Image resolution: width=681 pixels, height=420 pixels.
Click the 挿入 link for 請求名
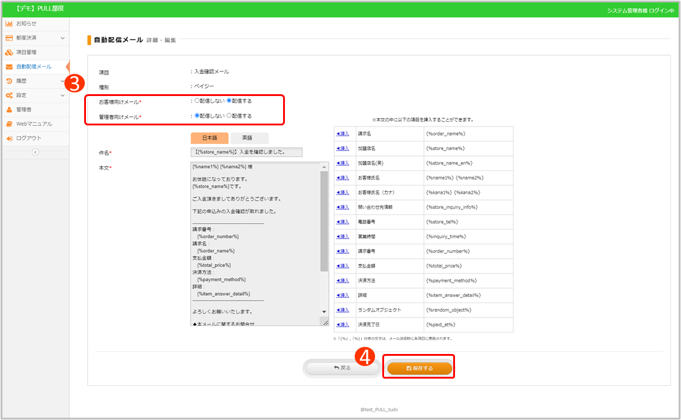click(x=343, y=134)
